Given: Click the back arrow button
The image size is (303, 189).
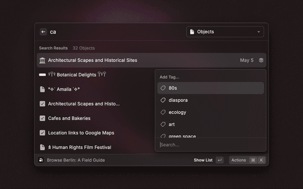Looking at the screenshot, I should (x=43, y=32).
